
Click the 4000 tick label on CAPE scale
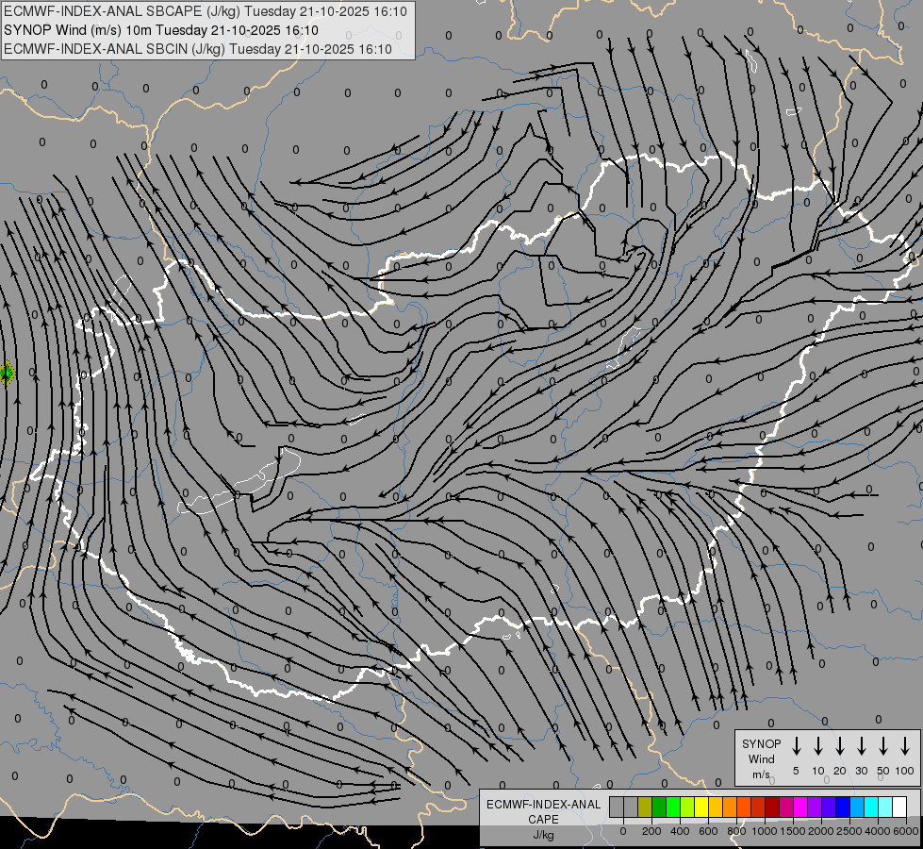877,831
